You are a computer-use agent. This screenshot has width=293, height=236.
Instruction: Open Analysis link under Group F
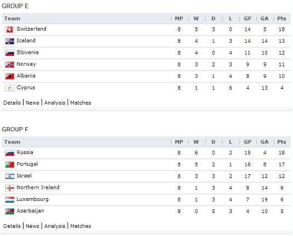point(55,226)
